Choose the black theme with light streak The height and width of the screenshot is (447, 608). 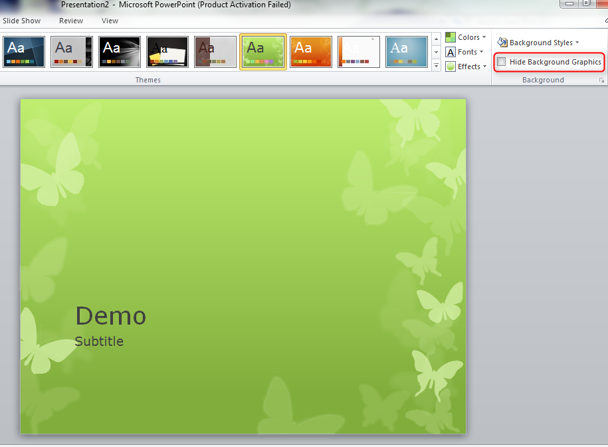(120, 52)
